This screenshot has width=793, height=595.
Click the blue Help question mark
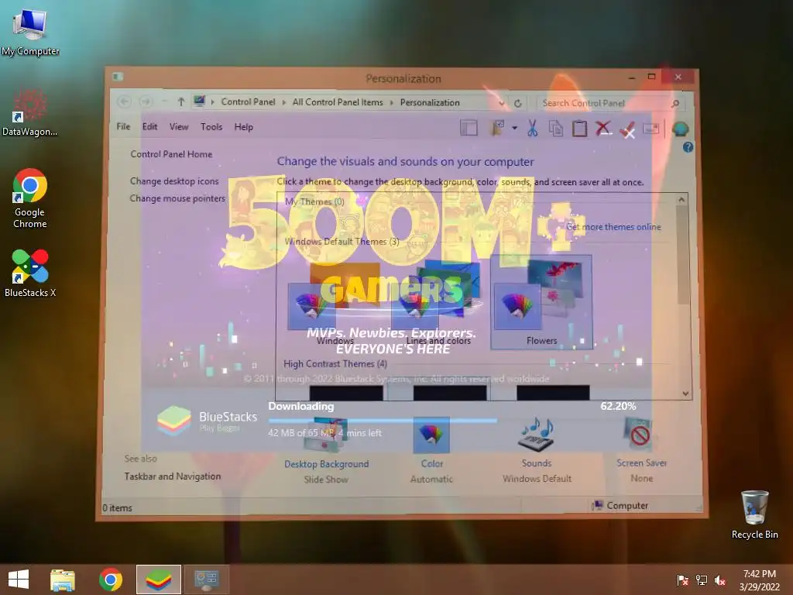(688, 147)
